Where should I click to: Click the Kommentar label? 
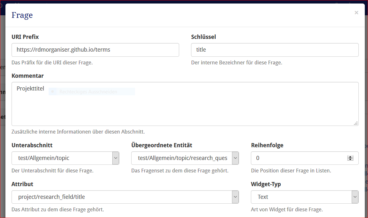(x=28, y=76)
